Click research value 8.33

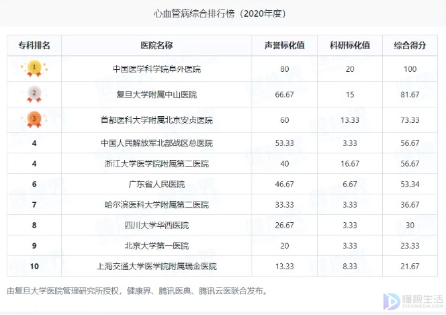coord(350,267)
